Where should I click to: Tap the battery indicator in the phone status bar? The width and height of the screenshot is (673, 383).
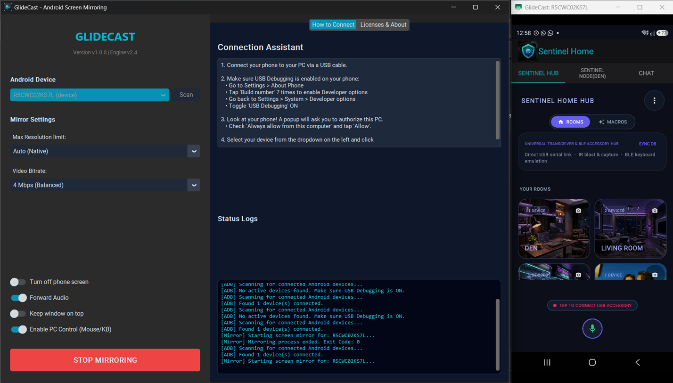point(662,33)
